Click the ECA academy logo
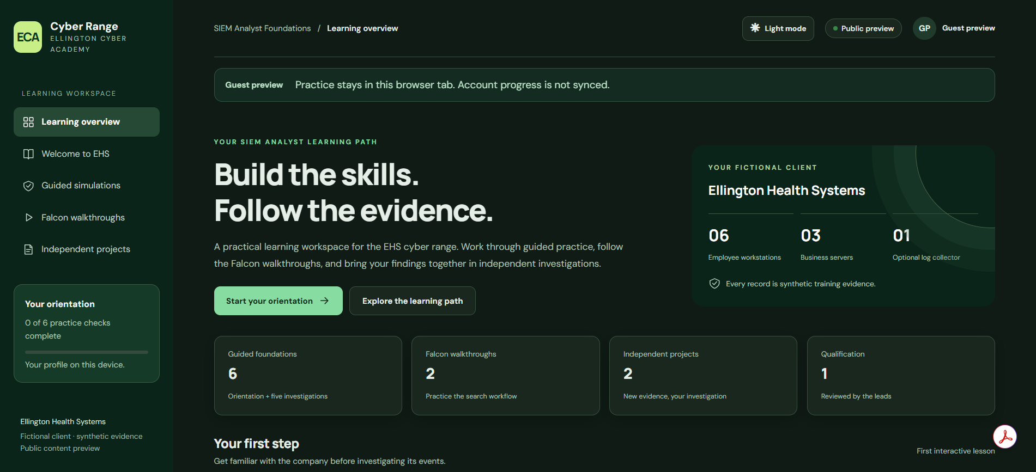1036x472 pixels. point(28,37)
